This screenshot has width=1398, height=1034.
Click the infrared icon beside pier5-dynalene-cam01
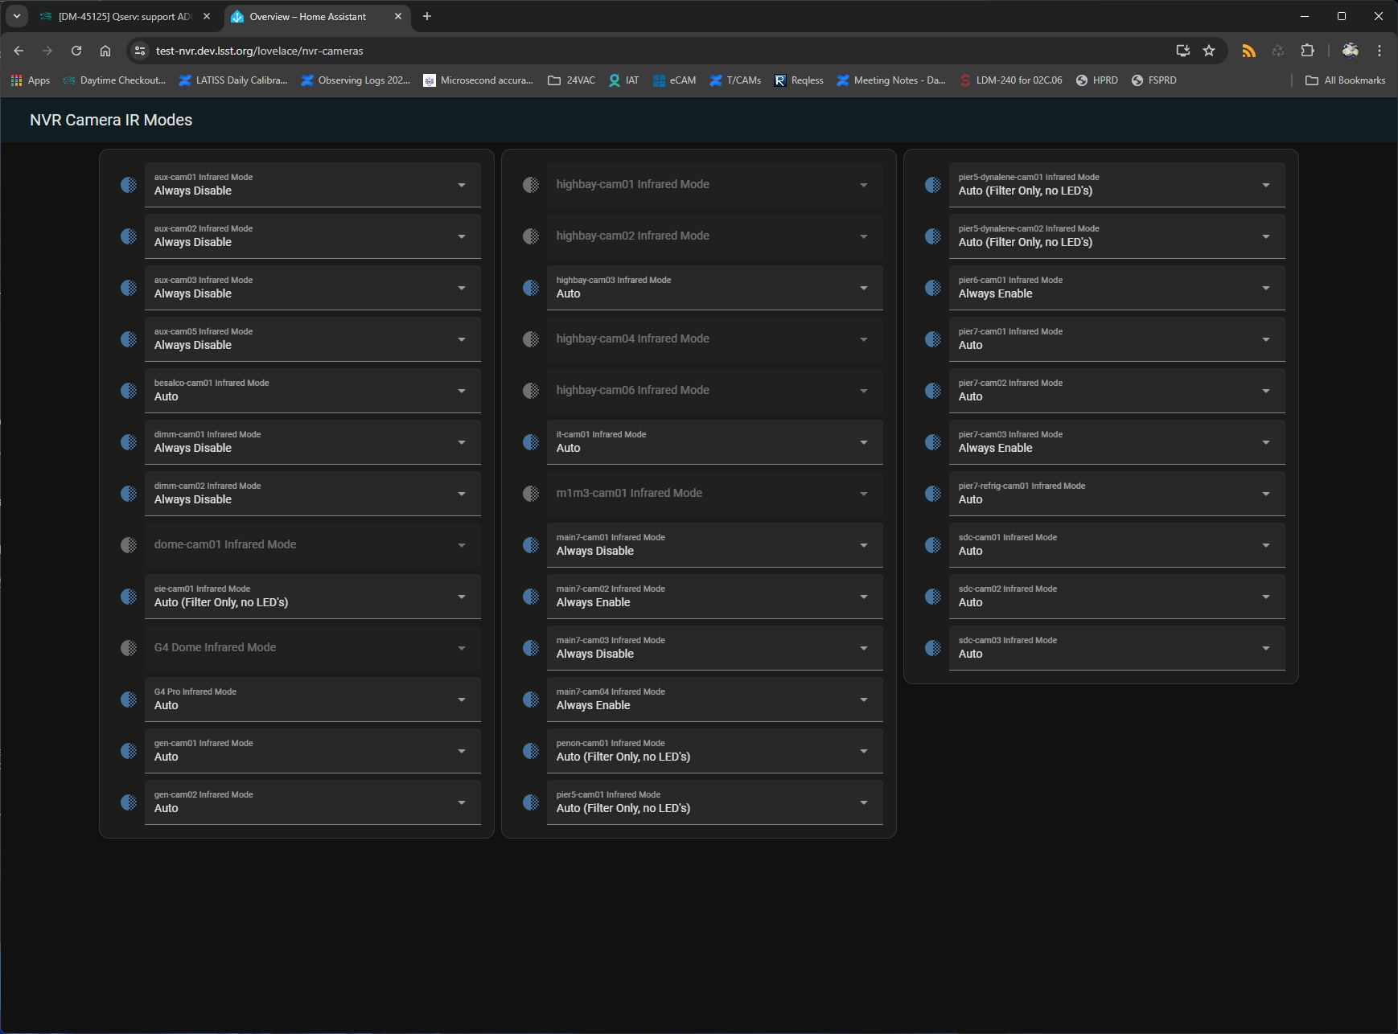click(933, 185)
